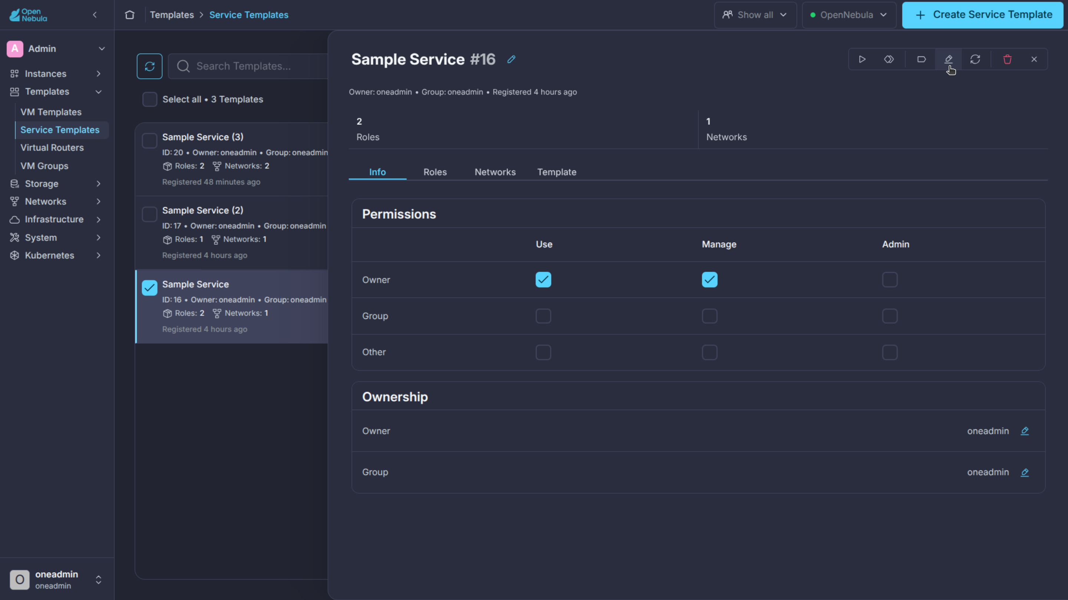Click the Service Templates breadcrumb link
Screen dimensions: 1068x600
249,15
